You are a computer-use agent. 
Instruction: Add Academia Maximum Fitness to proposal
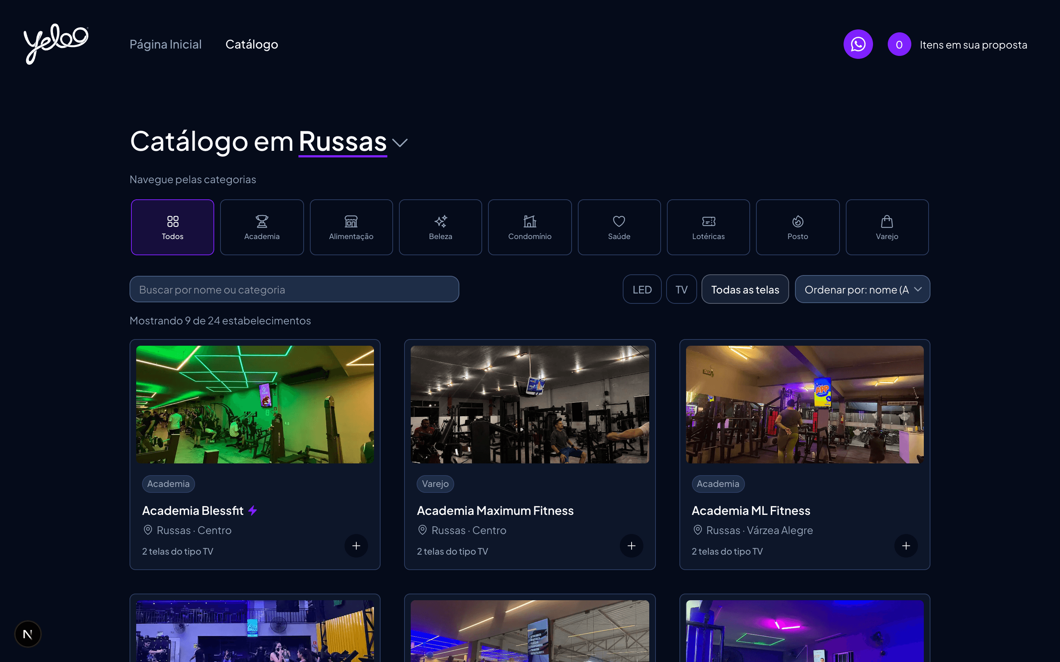(x=631, y=545)
